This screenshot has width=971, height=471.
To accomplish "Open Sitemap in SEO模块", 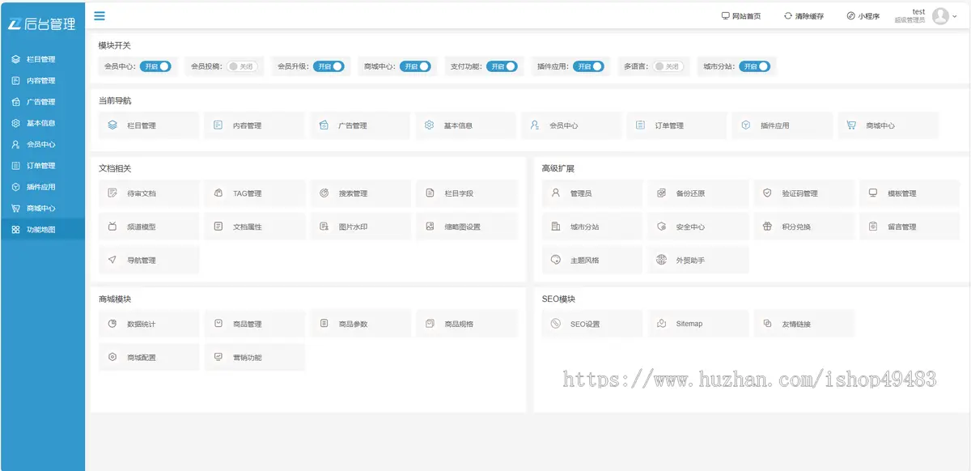I will [x=698, y=324].
